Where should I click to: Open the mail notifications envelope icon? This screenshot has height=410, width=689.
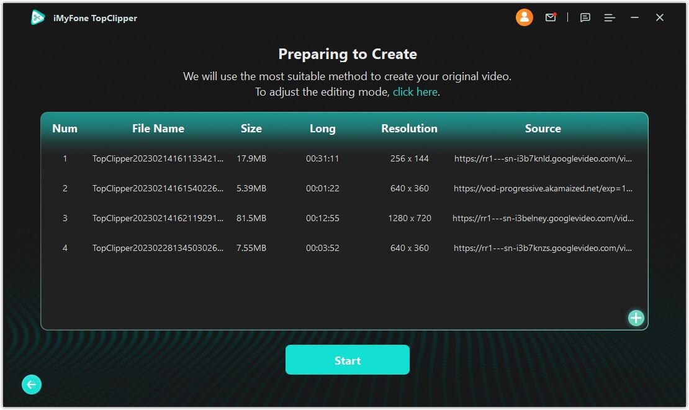pos(551,17)
